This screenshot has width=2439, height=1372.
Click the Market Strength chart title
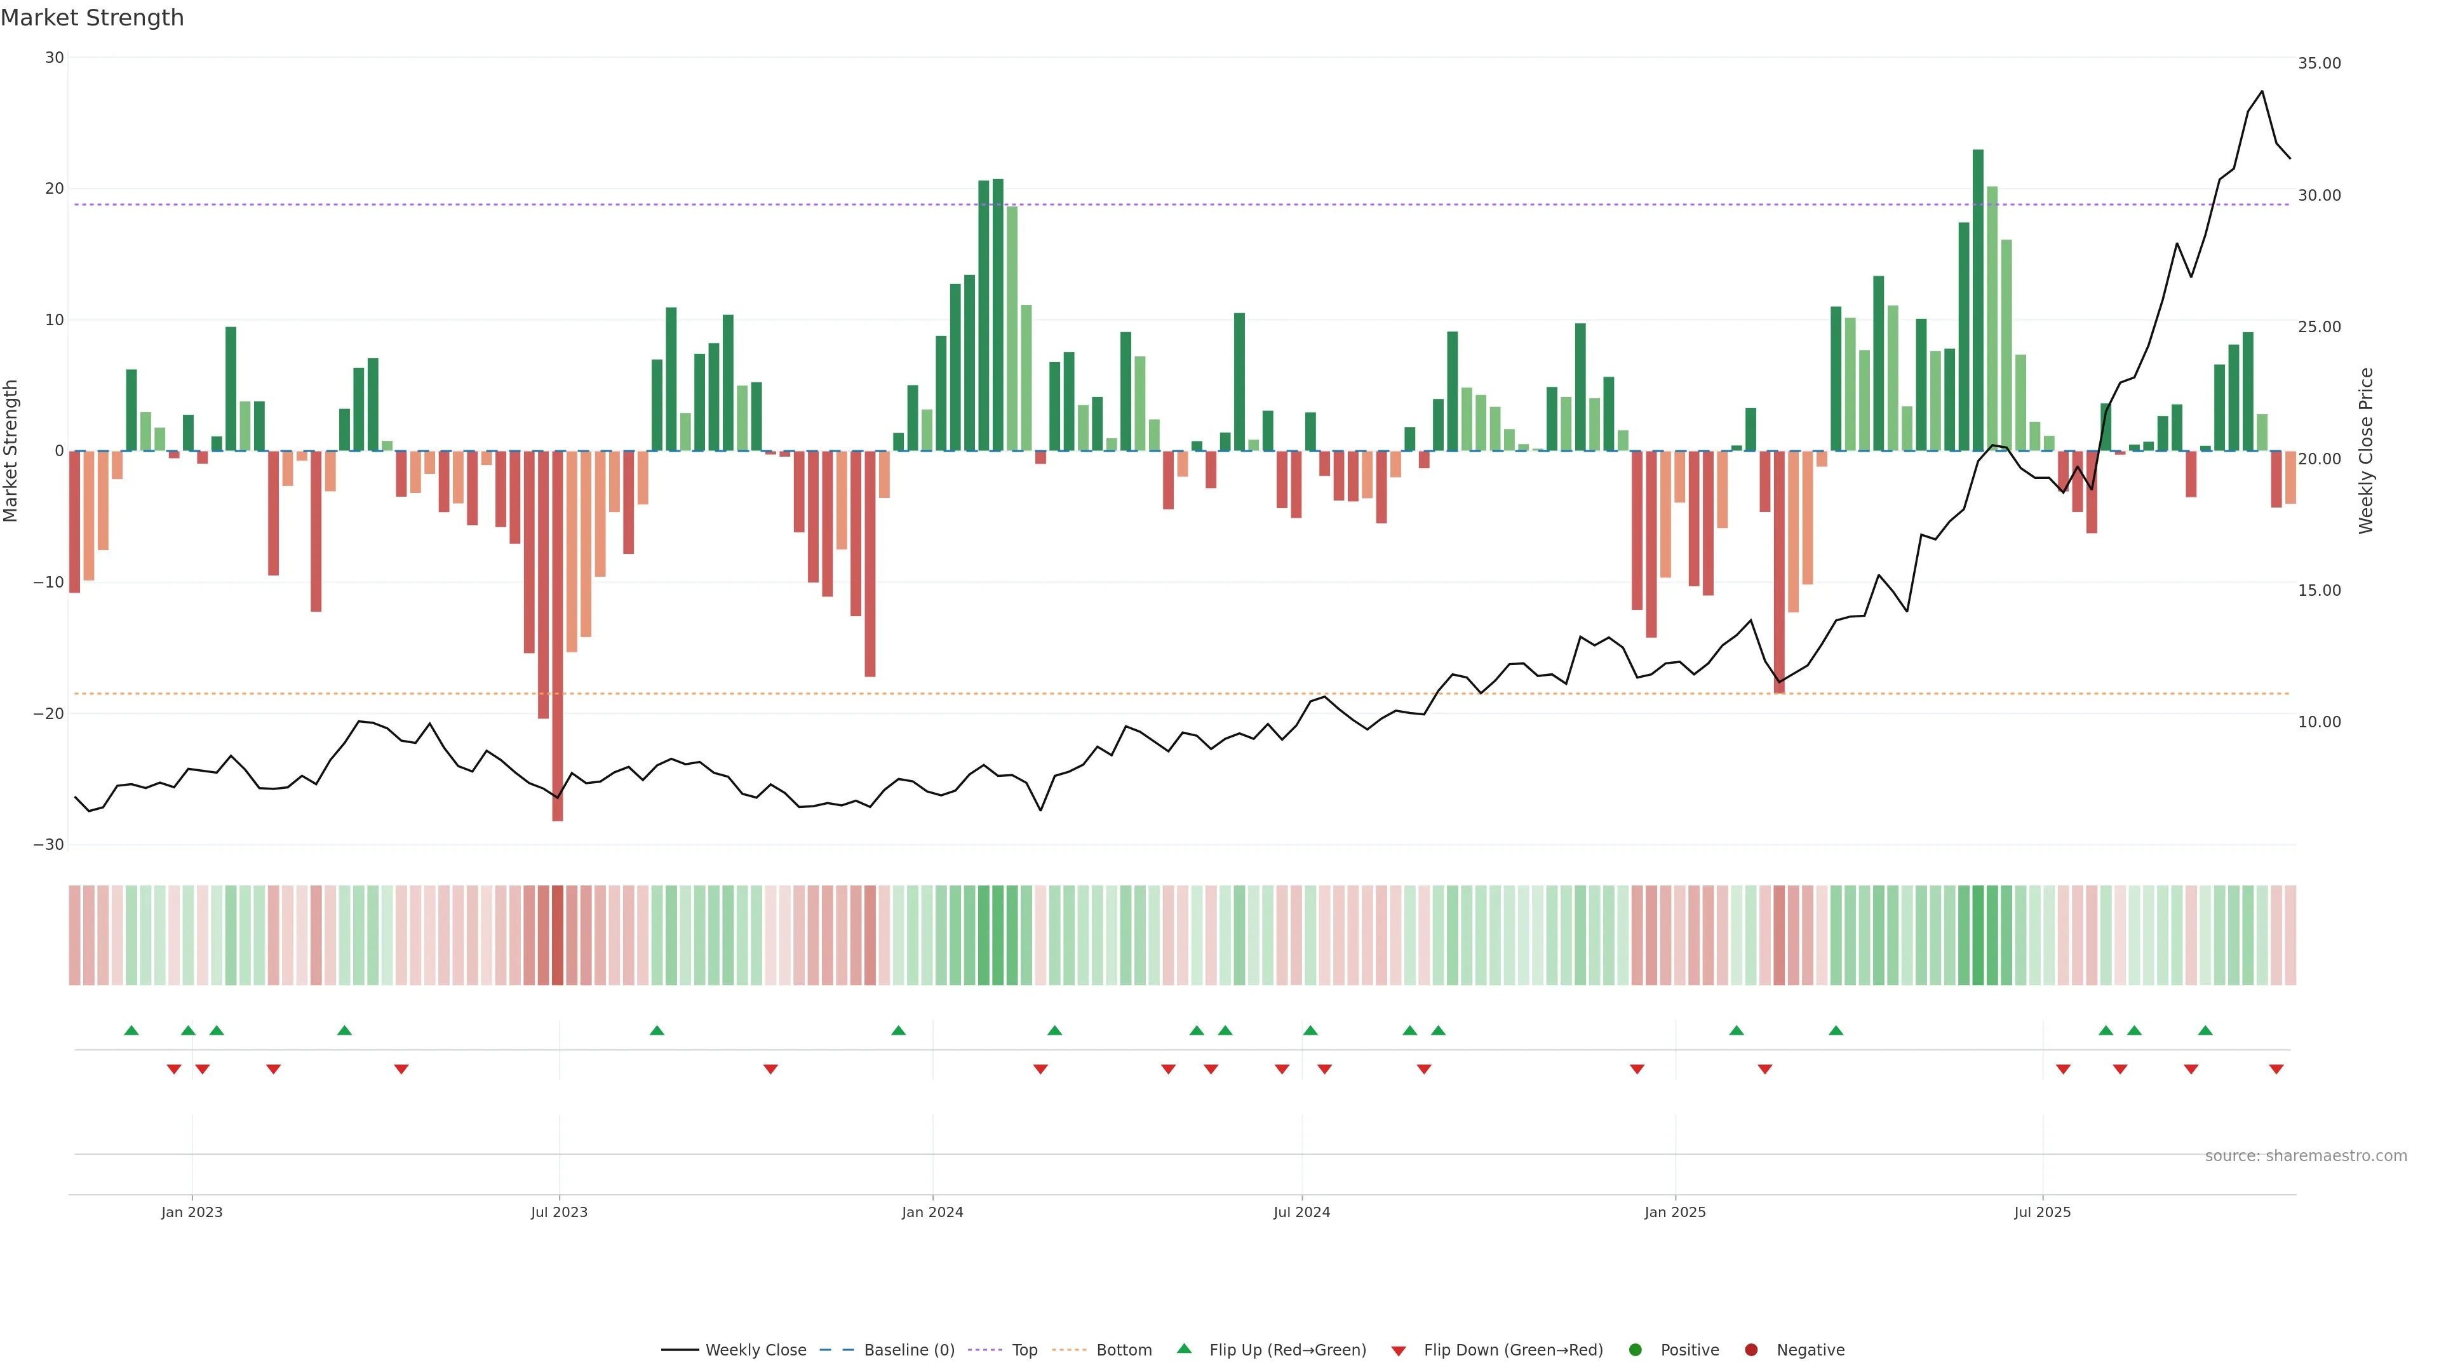coord(92,18)
